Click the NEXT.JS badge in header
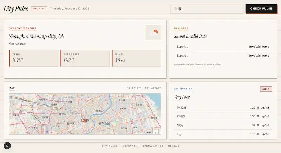 click(x=39, y=8)
